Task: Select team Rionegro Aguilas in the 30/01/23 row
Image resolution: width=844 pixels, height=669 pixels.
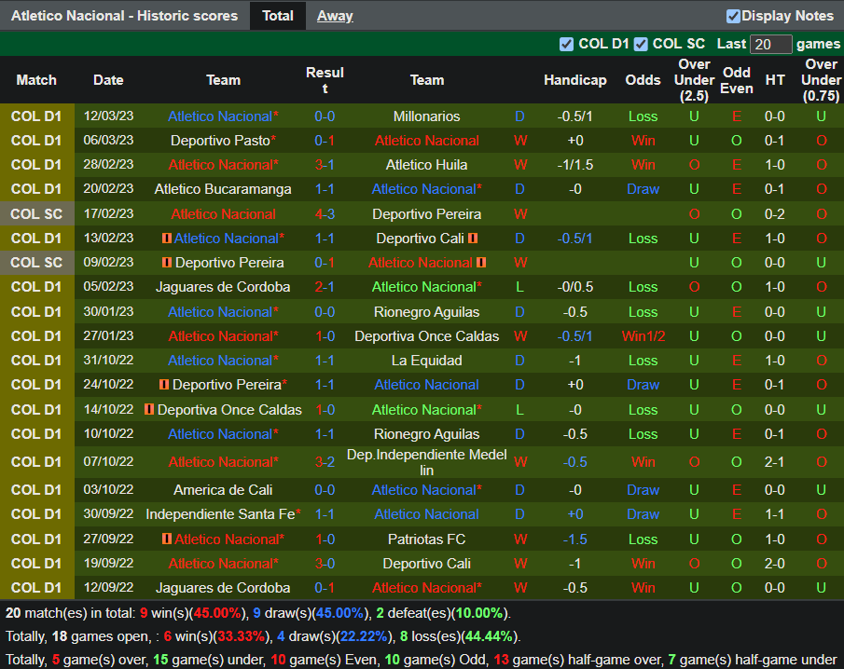Action: tap(426, 312)
